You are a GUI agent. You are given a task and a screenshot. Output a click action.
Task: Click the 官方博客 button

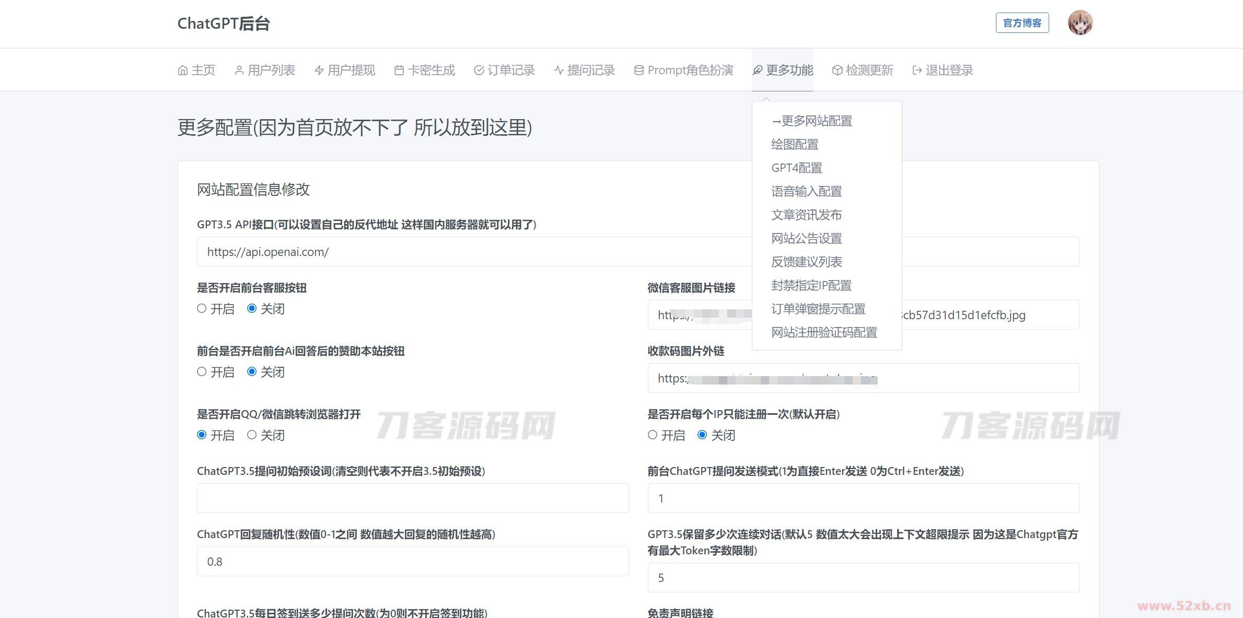click(x=1022, y=23)
